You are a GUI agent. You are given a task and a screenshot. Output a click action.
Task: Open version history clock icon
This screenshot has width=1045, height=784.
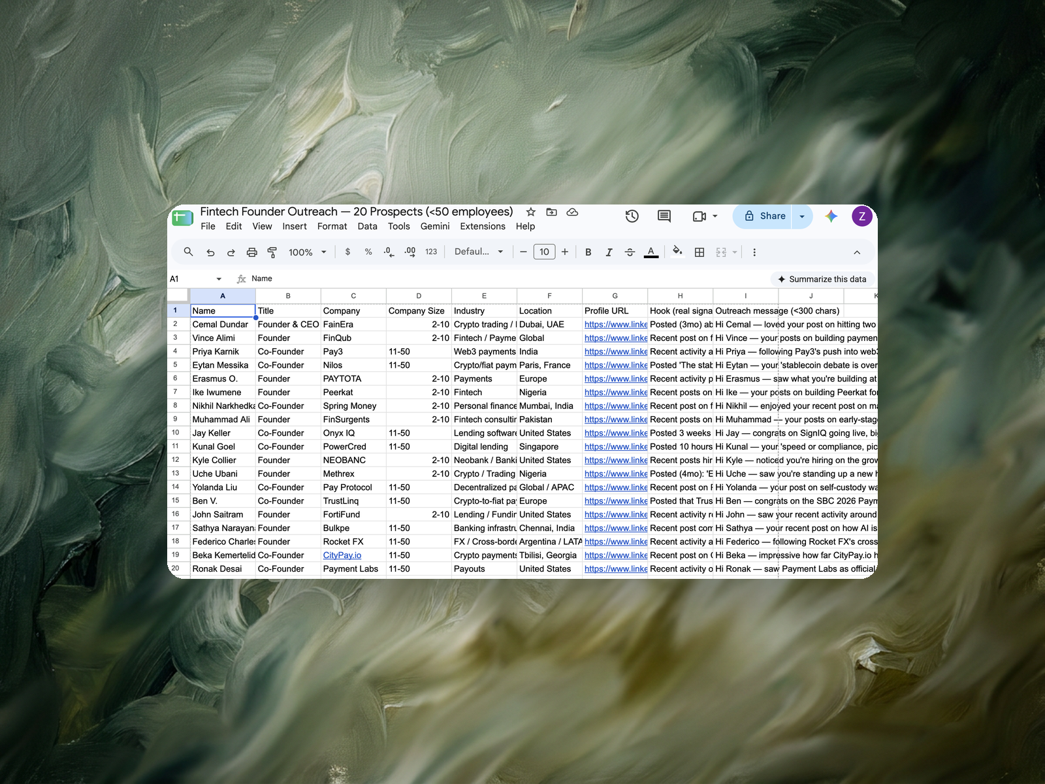pyautogui.click(x=632, y=216)
